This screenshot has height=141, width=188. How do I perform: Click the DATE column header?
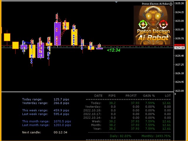click(98, 96)
